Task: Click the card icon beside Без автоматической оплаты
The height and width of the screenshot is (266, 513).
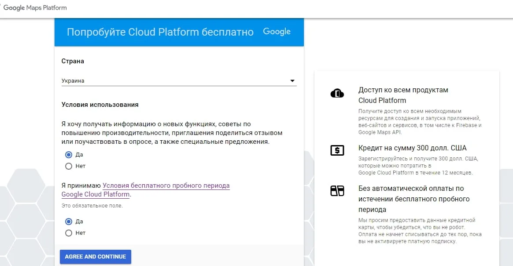Action: point(337,191)
